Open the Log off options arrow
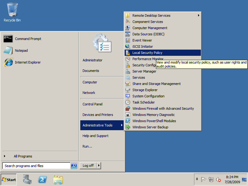248x186 pixels. [99, 166]
